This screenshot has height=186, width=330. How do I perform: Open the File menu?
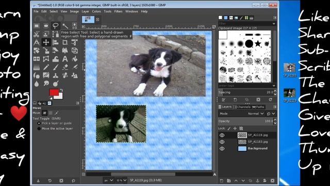[36, 11]
